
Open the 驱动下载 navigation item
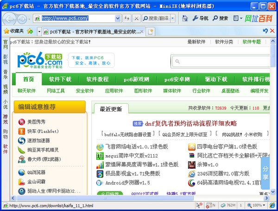point(216,79)
